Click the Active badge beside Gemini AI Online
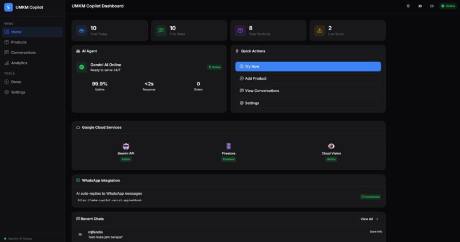Screen dimensions: 460x242 pos(215,67)
